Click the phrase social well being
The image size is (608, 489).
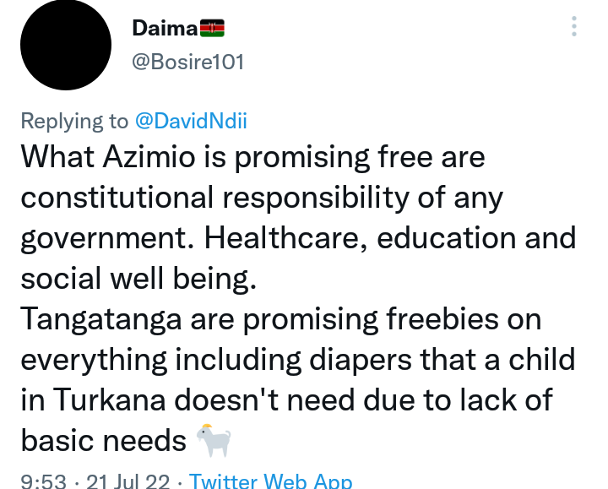[x=138, y=279]
